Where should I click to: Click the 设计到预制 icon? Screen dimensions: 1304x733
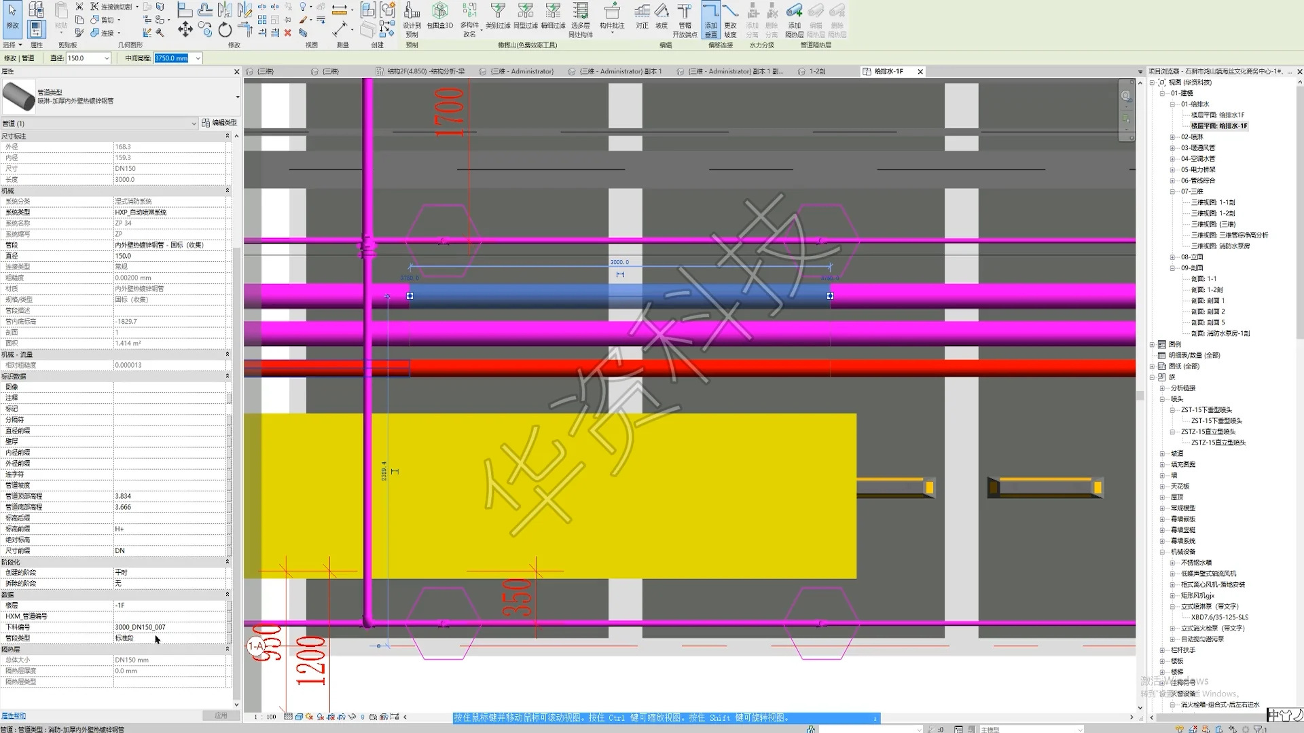(412, 20)
